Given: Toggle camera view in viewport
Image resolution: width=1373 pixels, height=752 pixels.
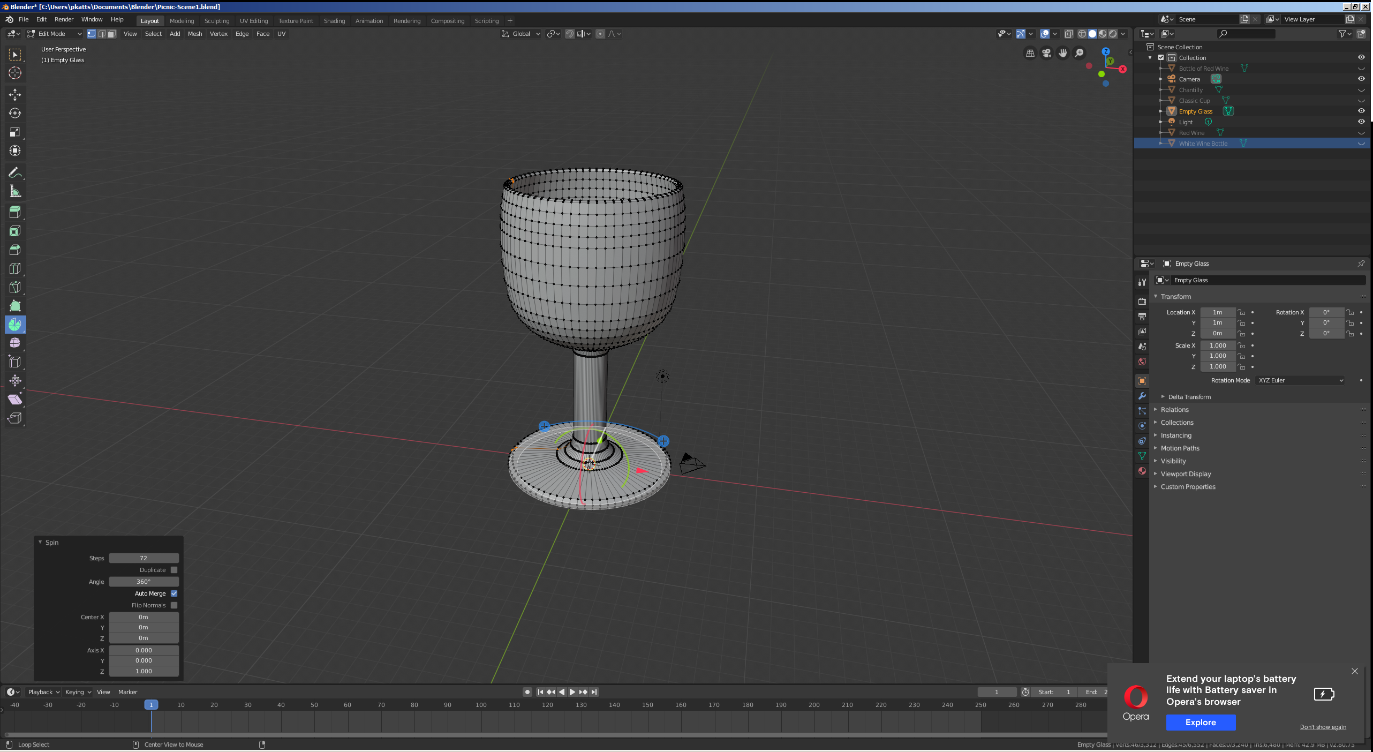Looking at the screenshot, I should click(1046, 53).
